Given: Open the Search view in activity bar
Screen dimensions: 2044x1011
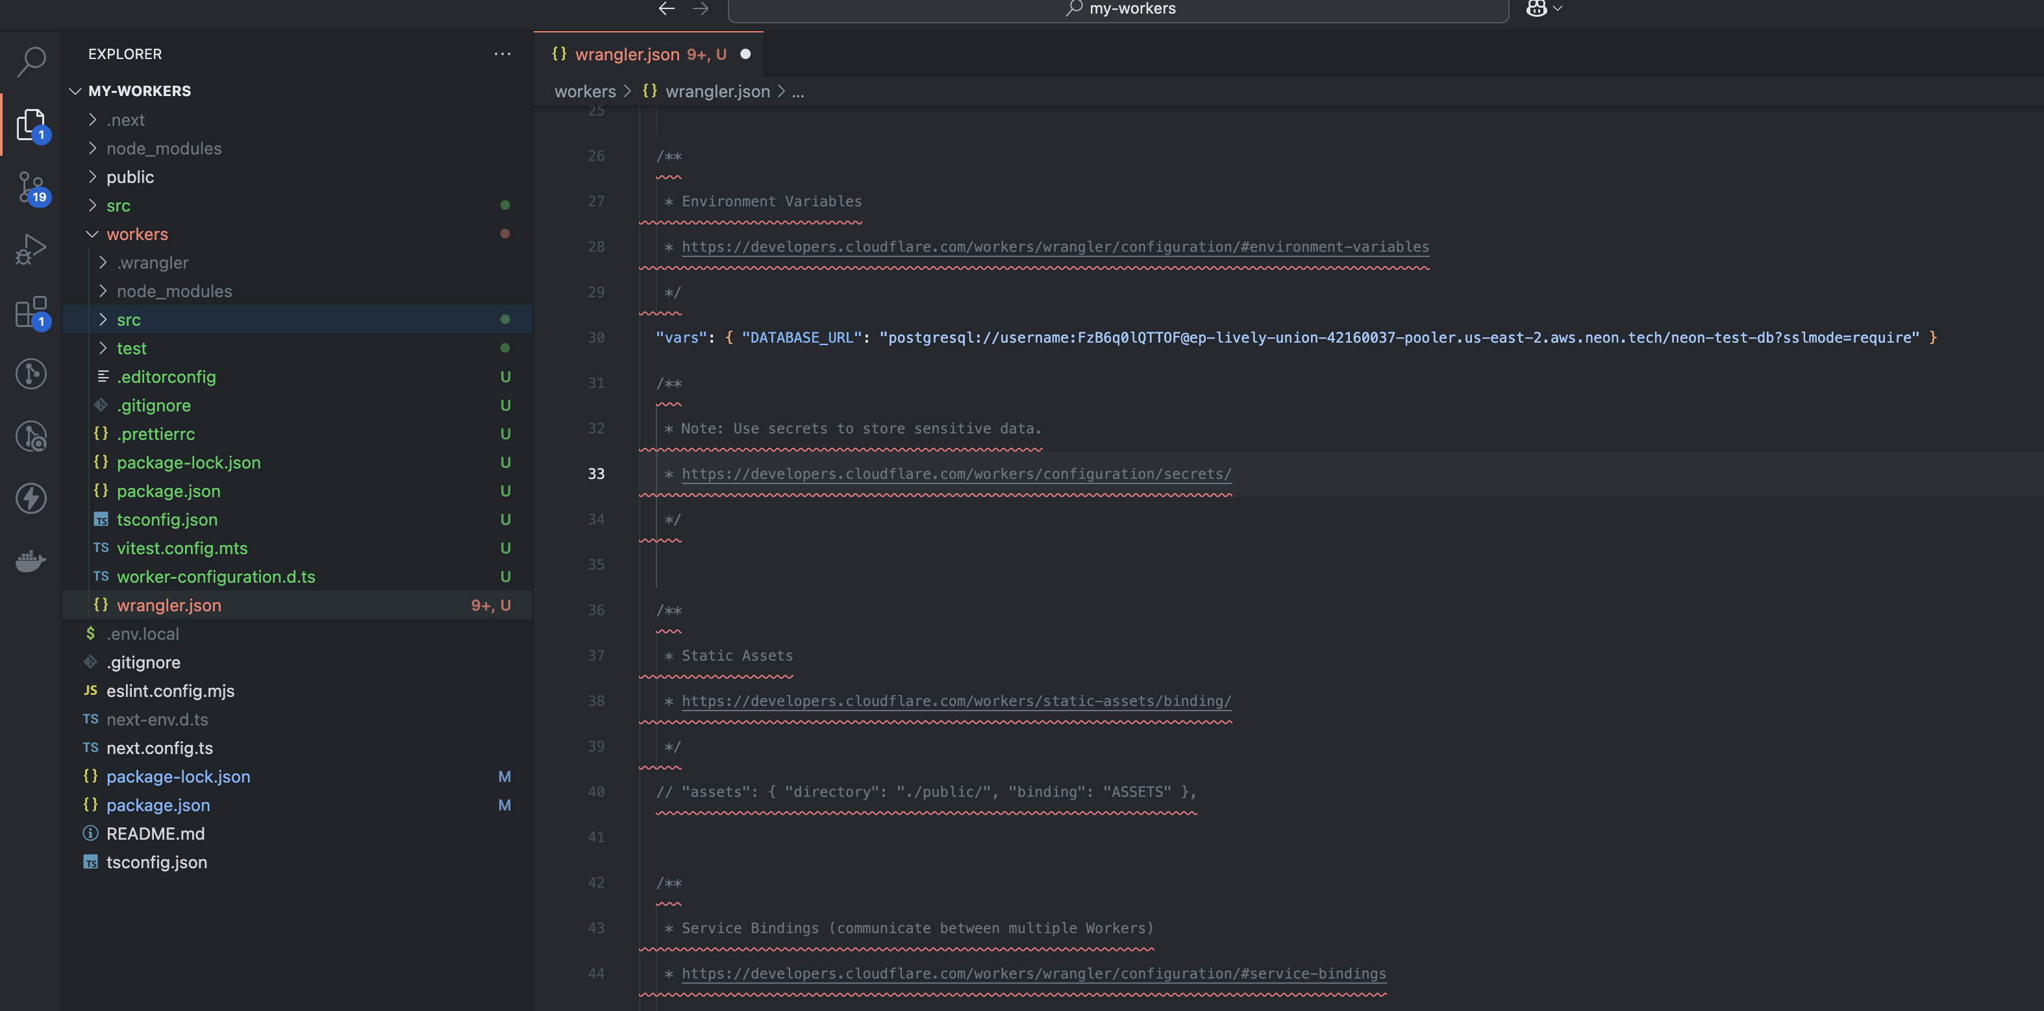Looking at the screenshot, I should (x=31, y=61).
